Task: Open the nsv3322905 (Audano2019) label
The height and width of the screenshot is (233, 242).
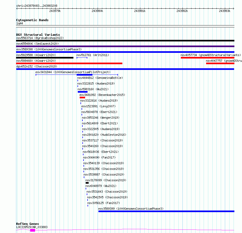Action: click(x=101, y=129)
